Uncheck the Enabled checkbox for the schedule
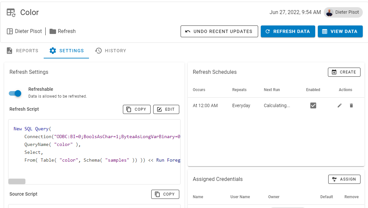The image size is (368, 208). (313, 105)
